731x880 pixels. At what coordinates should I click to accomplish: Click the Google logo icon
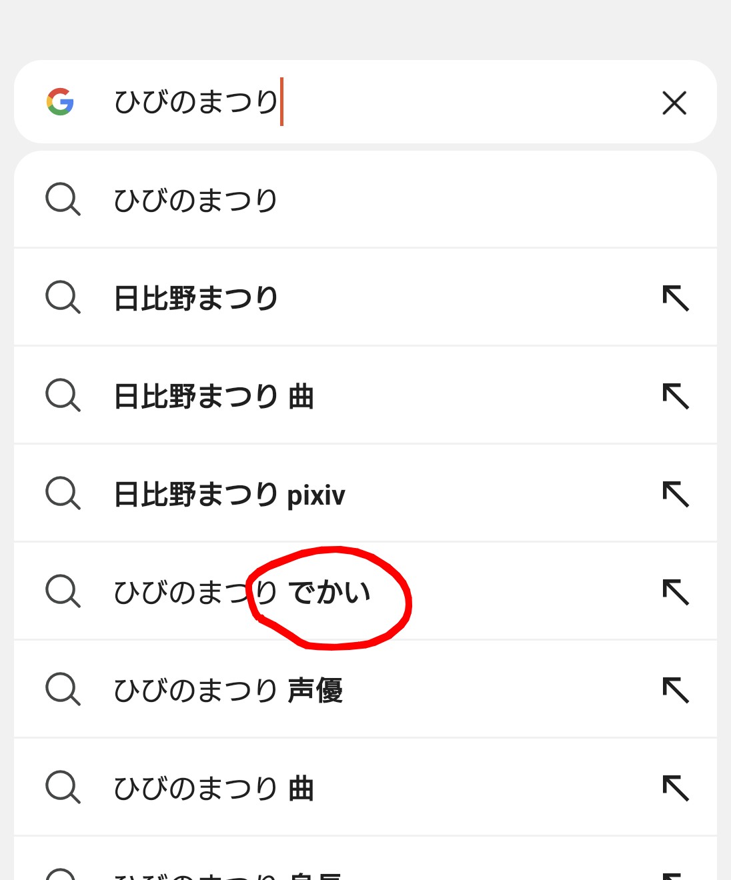[x=60, y=102]
